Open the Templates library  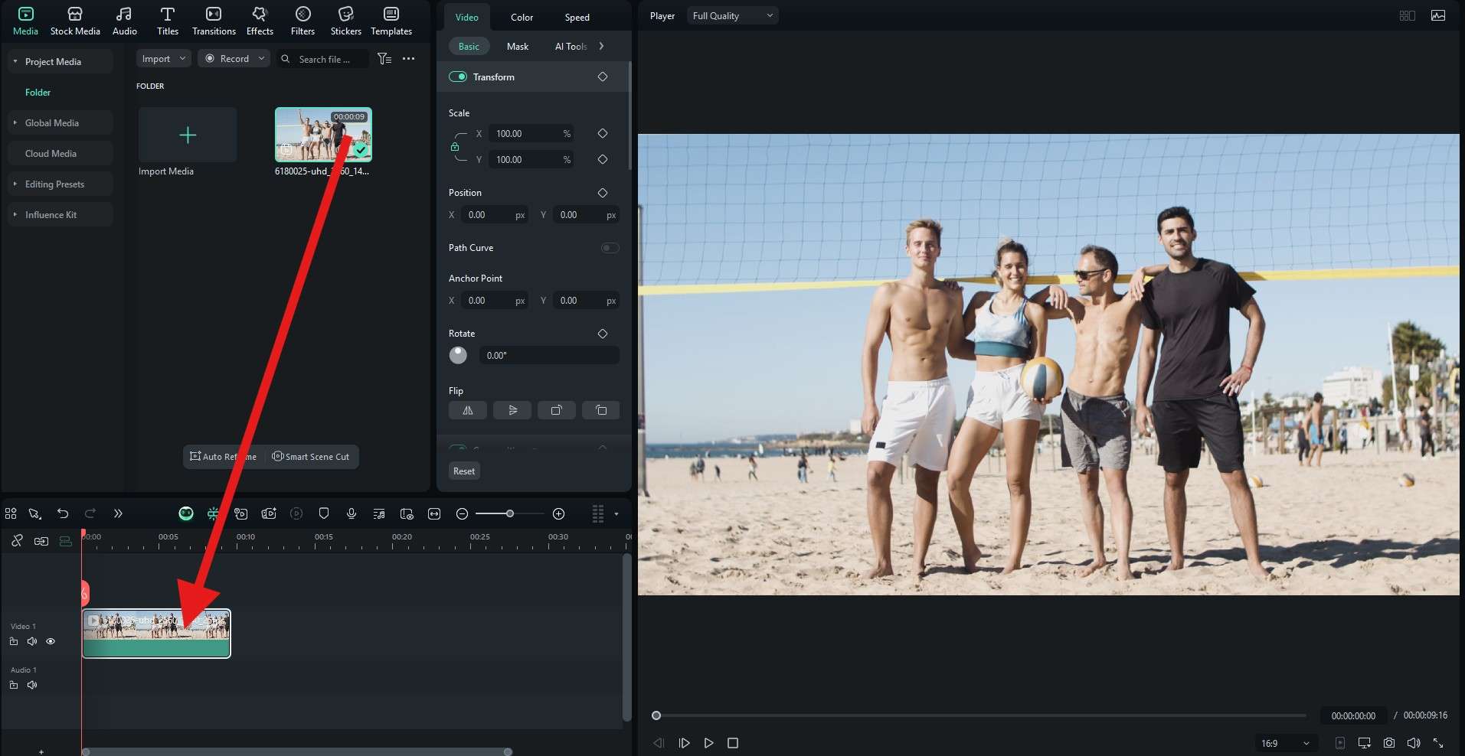(391, 21)
